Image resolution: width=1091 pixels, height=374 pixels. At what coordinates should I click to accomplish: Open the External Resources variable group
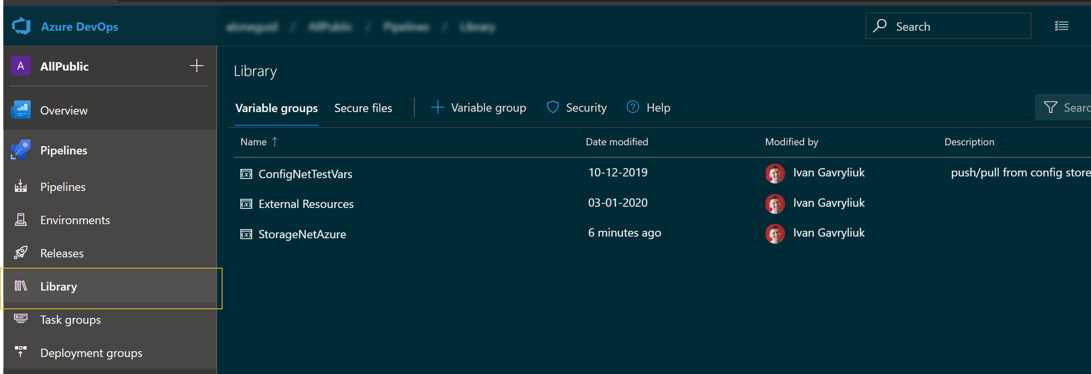(306, 204)
